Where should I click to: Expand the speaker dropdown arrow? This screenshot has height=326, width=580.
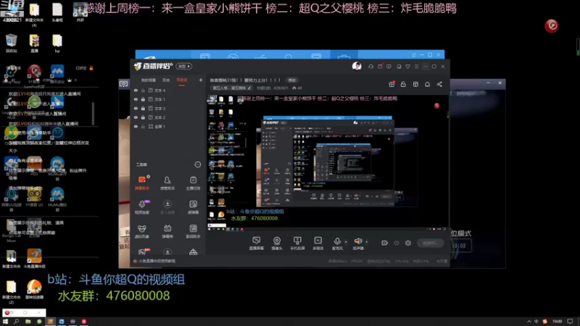click(x=367, y=242)
